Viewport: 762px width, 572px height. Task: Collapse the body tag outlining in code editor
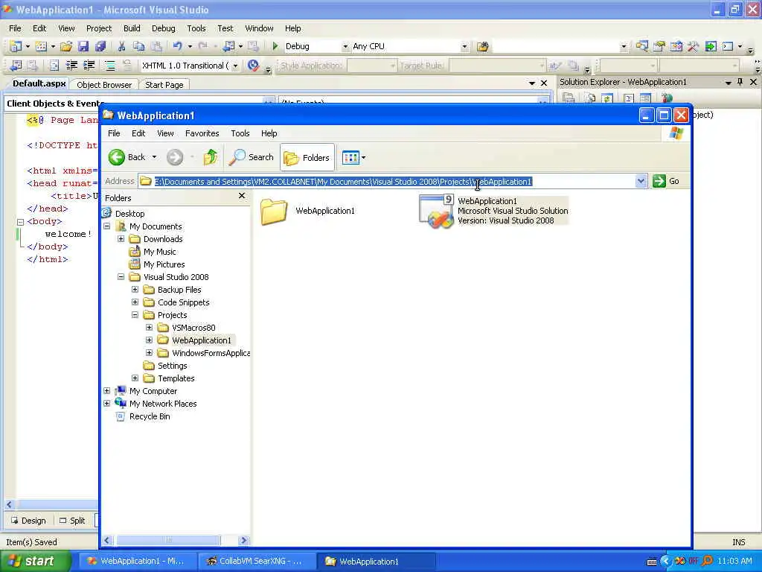(x=20, y=222)
